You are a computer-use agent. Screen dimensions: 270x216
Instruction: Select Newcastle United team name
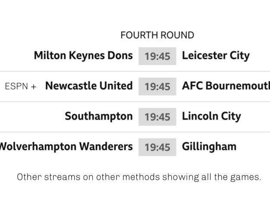tap(89, 86)
